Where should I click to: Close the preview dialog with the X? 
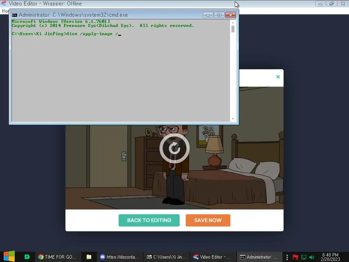point(278,77)
